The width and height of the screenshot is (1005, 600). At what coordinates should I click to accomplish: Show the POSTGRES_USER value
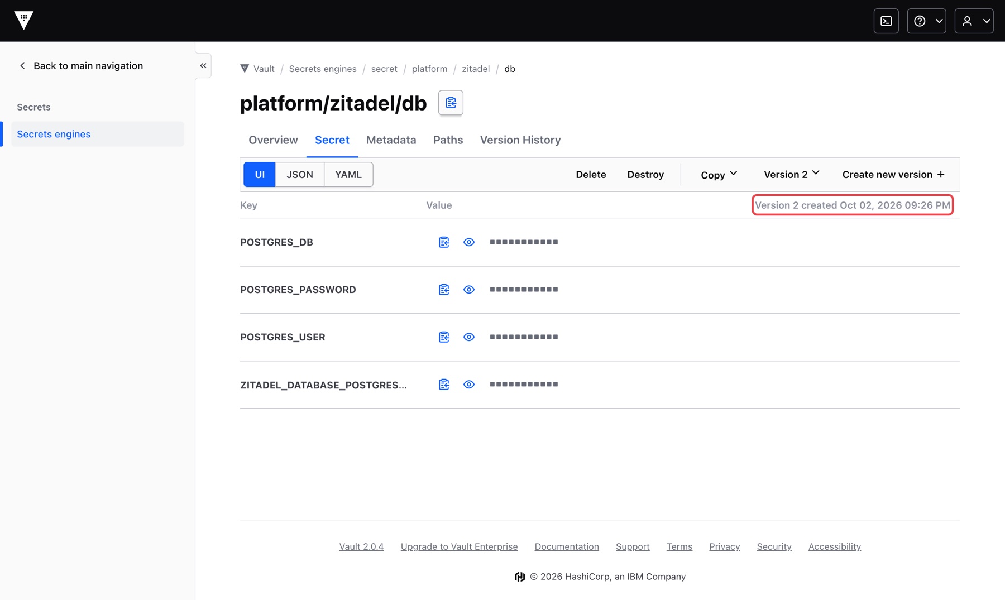click(469, 337)
